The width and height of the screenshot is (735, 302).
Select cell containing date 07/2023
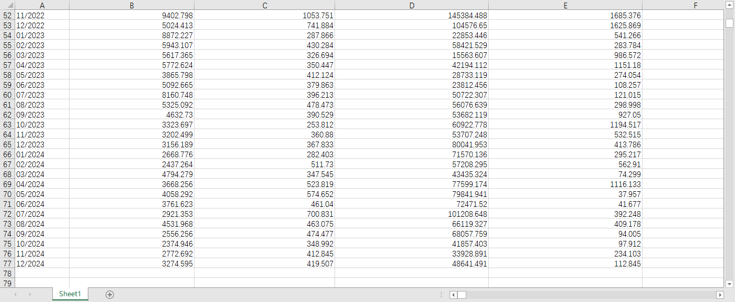pyautogui.click(x=42, y=95)
